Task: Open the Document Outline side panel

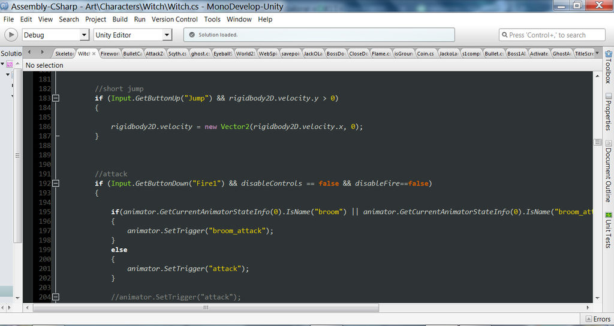Action: click(608, 172)
